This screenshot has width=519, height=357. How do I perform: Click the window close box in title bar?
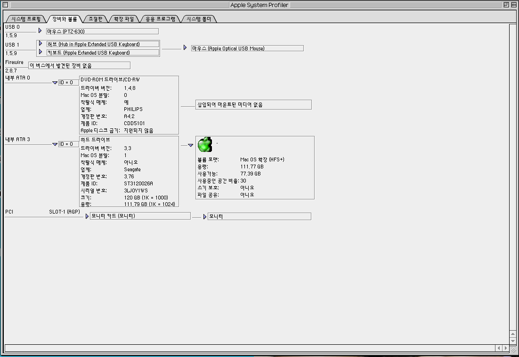click(6, 5)
